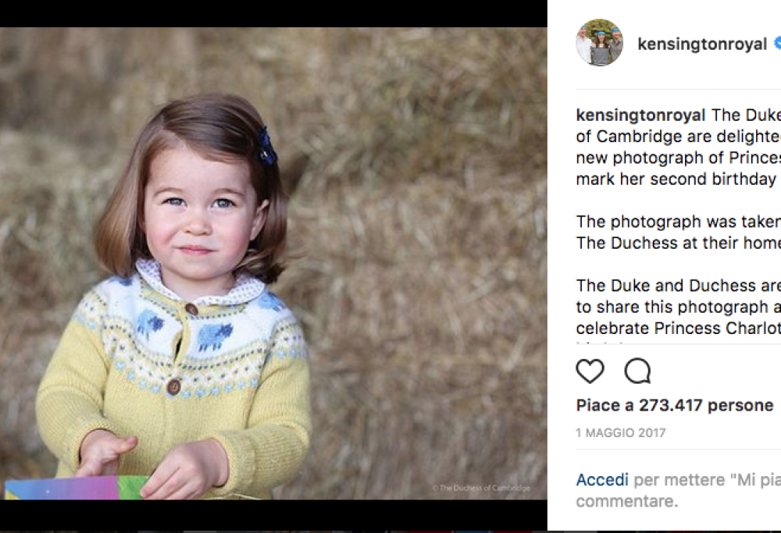
Task: Click the blue verified badge
Action: click(777, 44)
